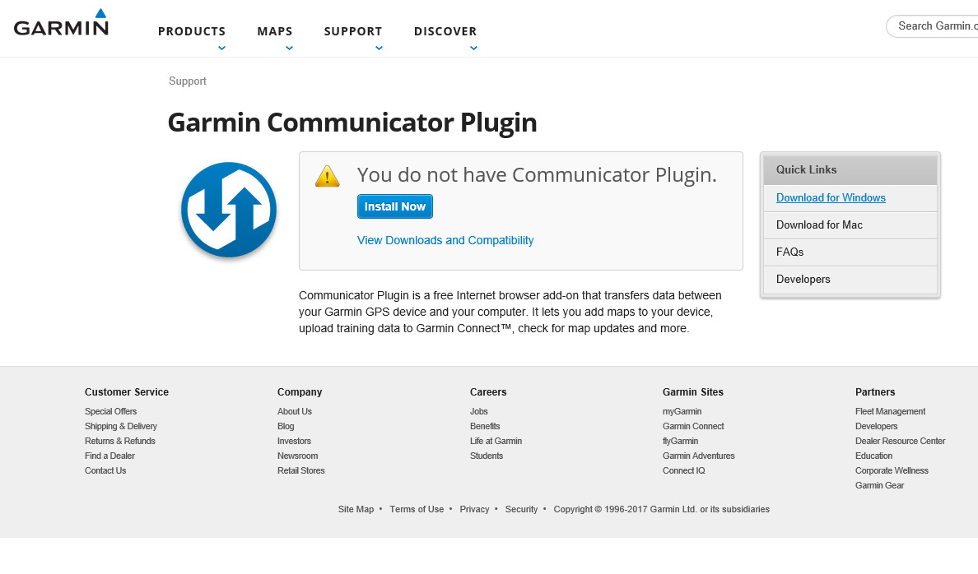This screenshot has height=574, width=978.
Task: Open Fleet Management link
Action: [x=890, y=411]
